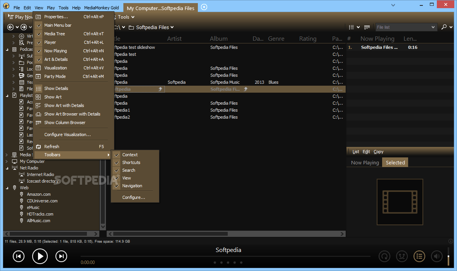Image resolution: width=457 pixels, height=271 pixels.
Task: Click the Party Mode icon
Action: pos(38,76)
